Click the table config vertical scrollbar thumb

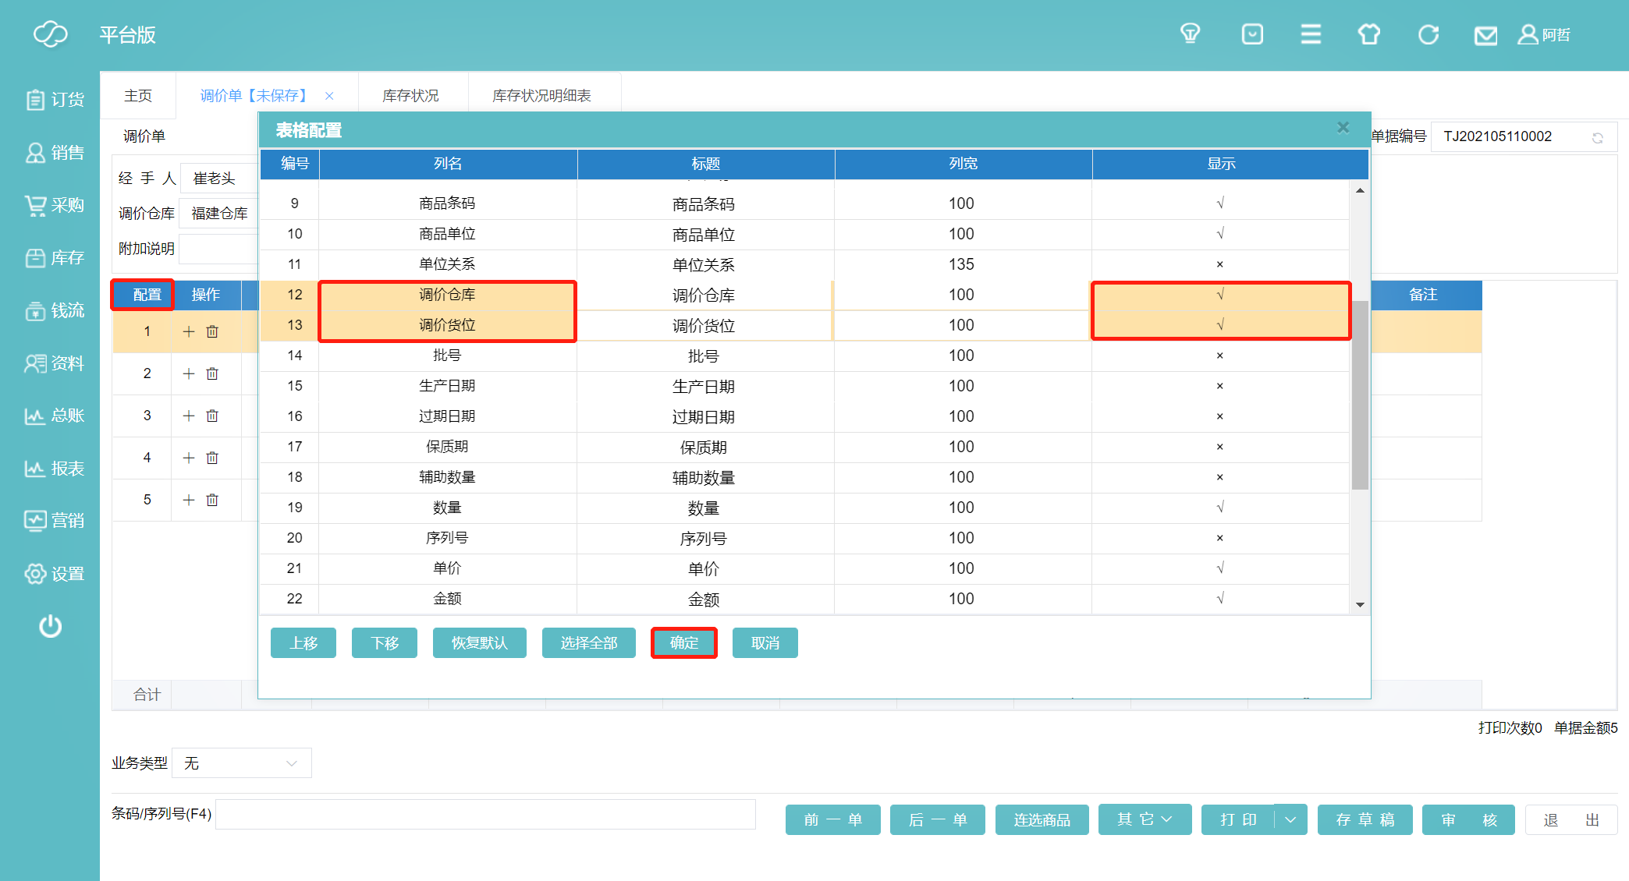point(1360,394)
